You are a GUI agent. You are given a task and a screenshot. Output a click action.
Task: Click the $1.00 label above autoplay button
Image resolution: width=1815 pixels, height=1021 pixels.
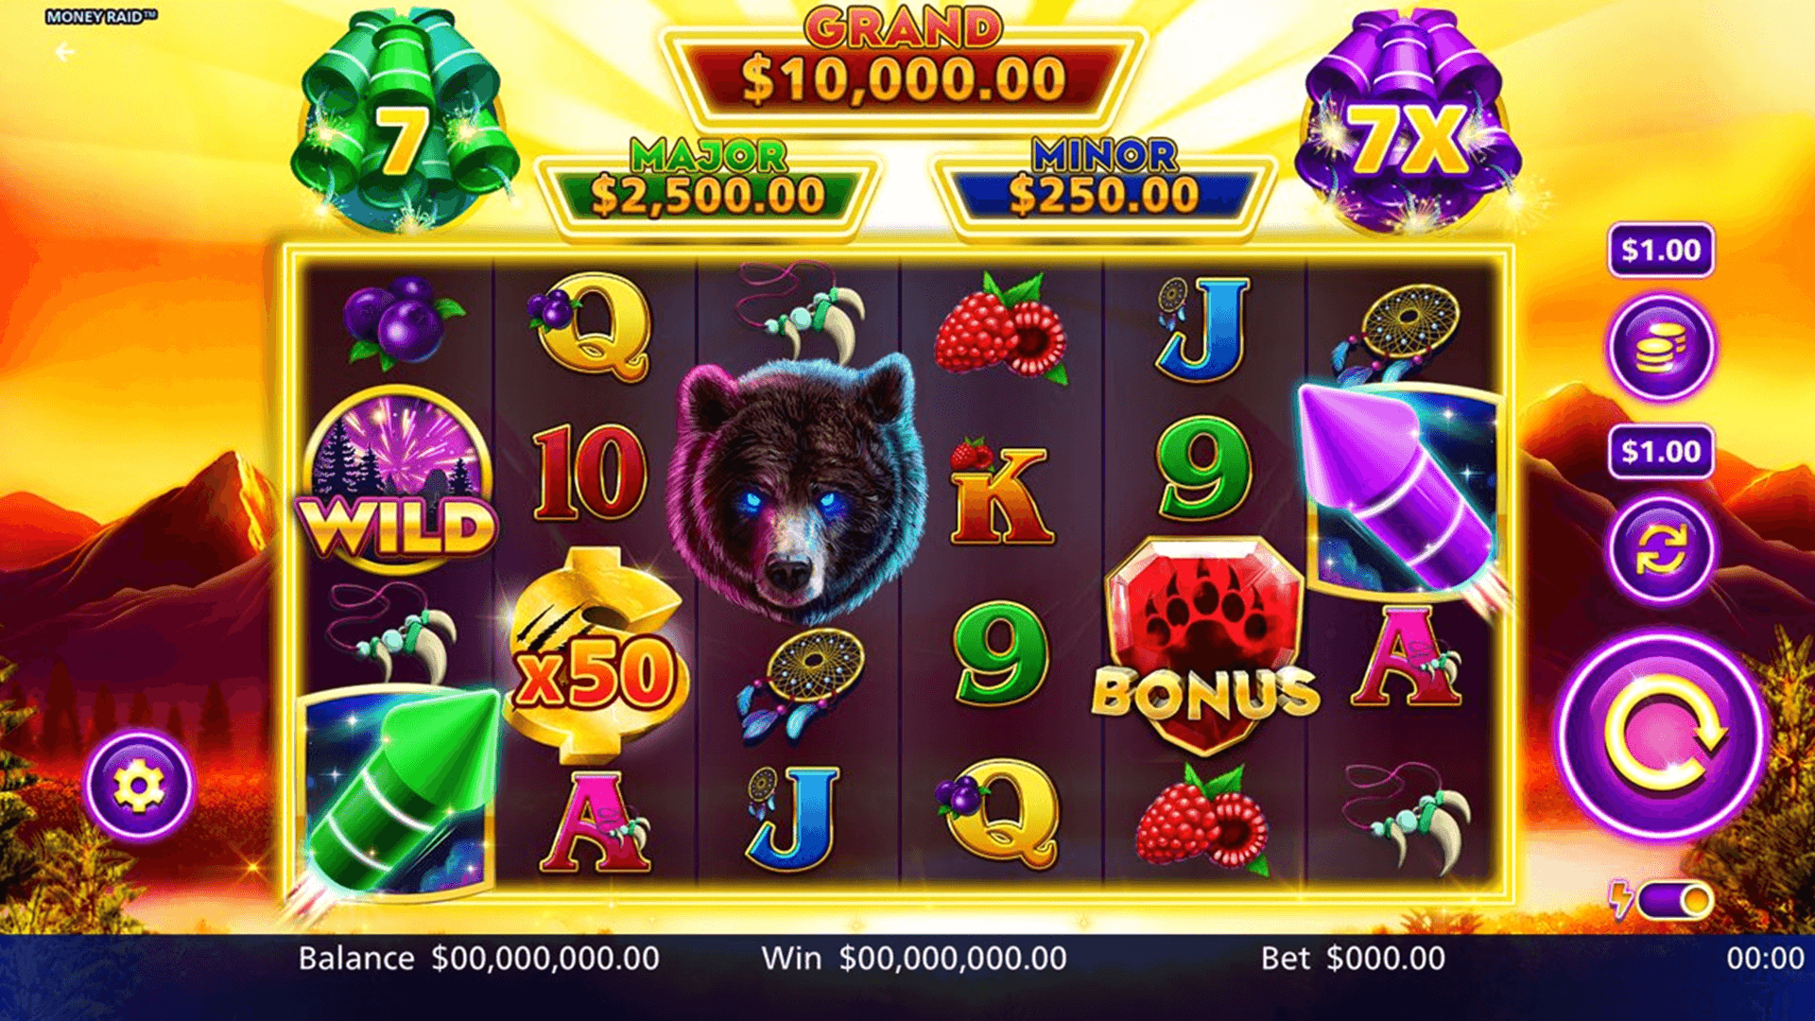(1661, 452)
